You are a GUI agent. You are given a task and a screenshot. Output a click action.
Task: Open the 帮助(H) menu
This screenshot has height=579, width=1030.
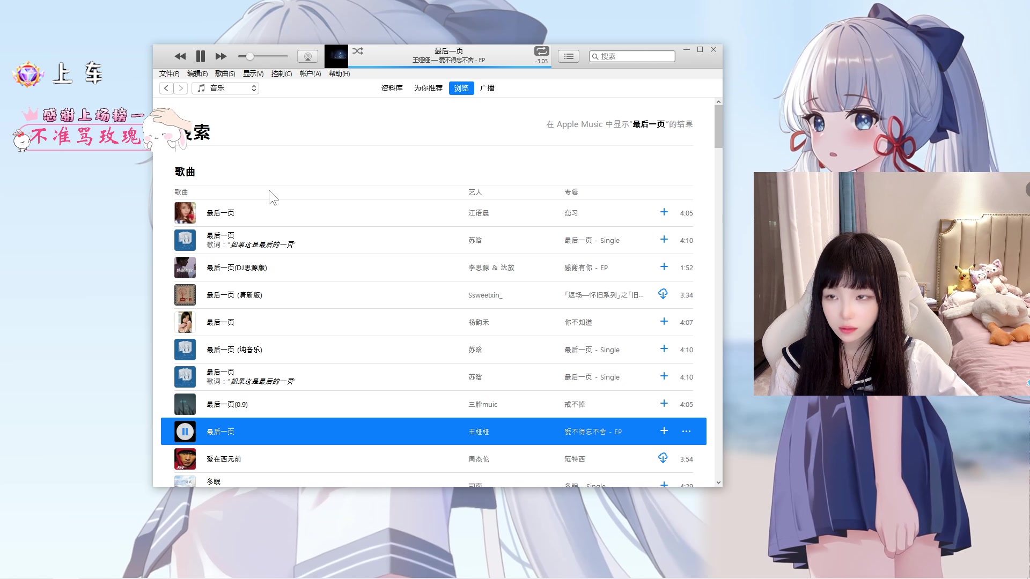click(339, 73)
